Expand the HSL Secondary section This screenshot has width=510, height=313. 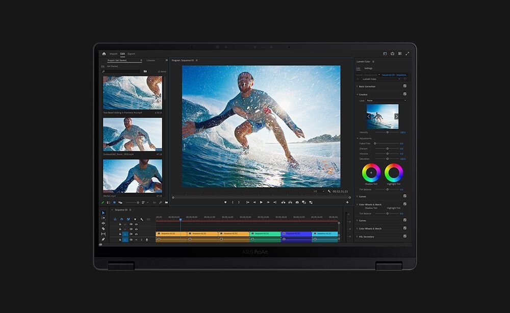click(357, 237)
